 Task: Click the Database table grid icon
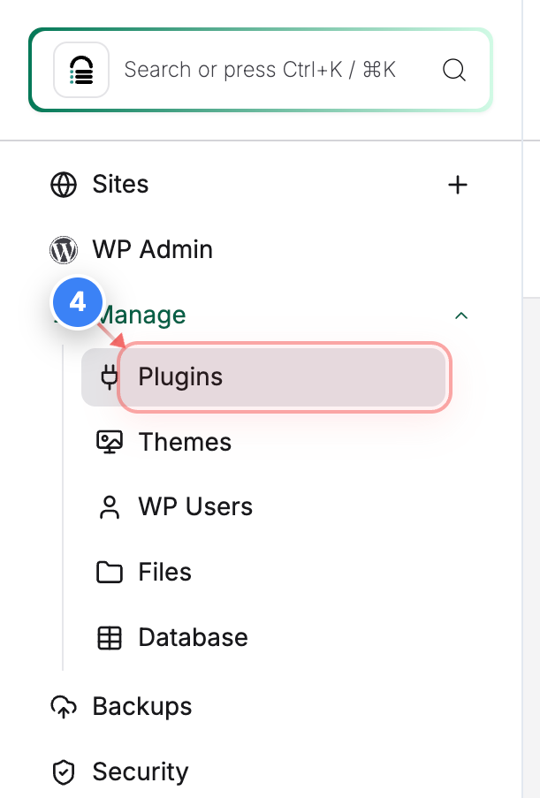point(108,637)
